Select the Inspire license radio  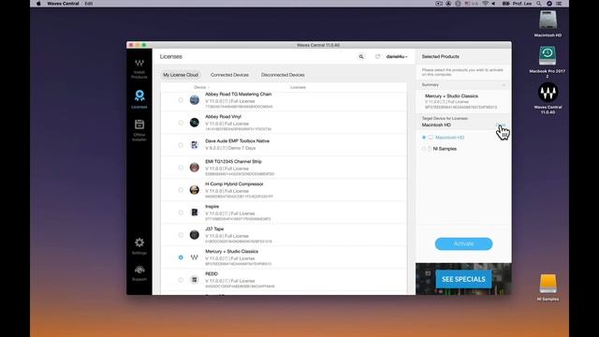[181, 212]
